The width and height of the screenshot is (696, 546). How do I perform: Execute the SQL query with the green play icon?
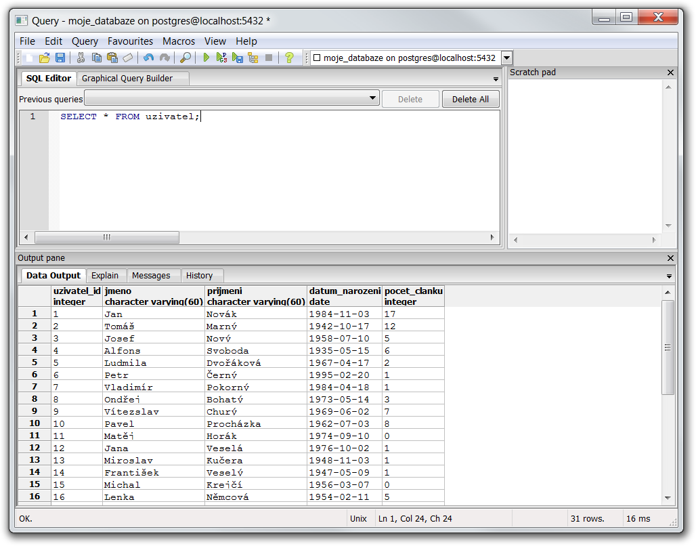tap(206, 58)
